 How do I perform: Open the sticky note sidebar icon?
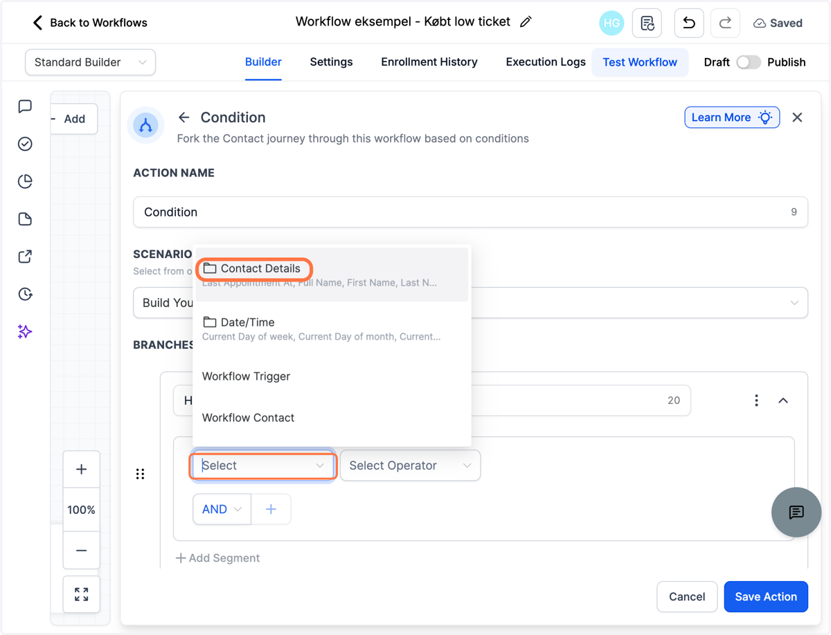point(25,219)
